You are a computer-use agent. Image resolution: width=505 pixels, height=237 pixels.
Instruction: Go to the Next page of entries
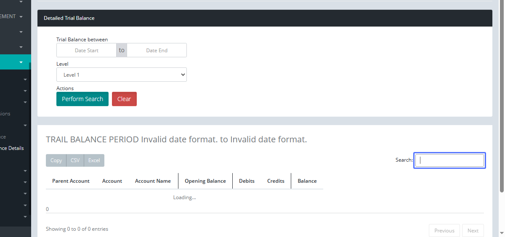point(473,231)
